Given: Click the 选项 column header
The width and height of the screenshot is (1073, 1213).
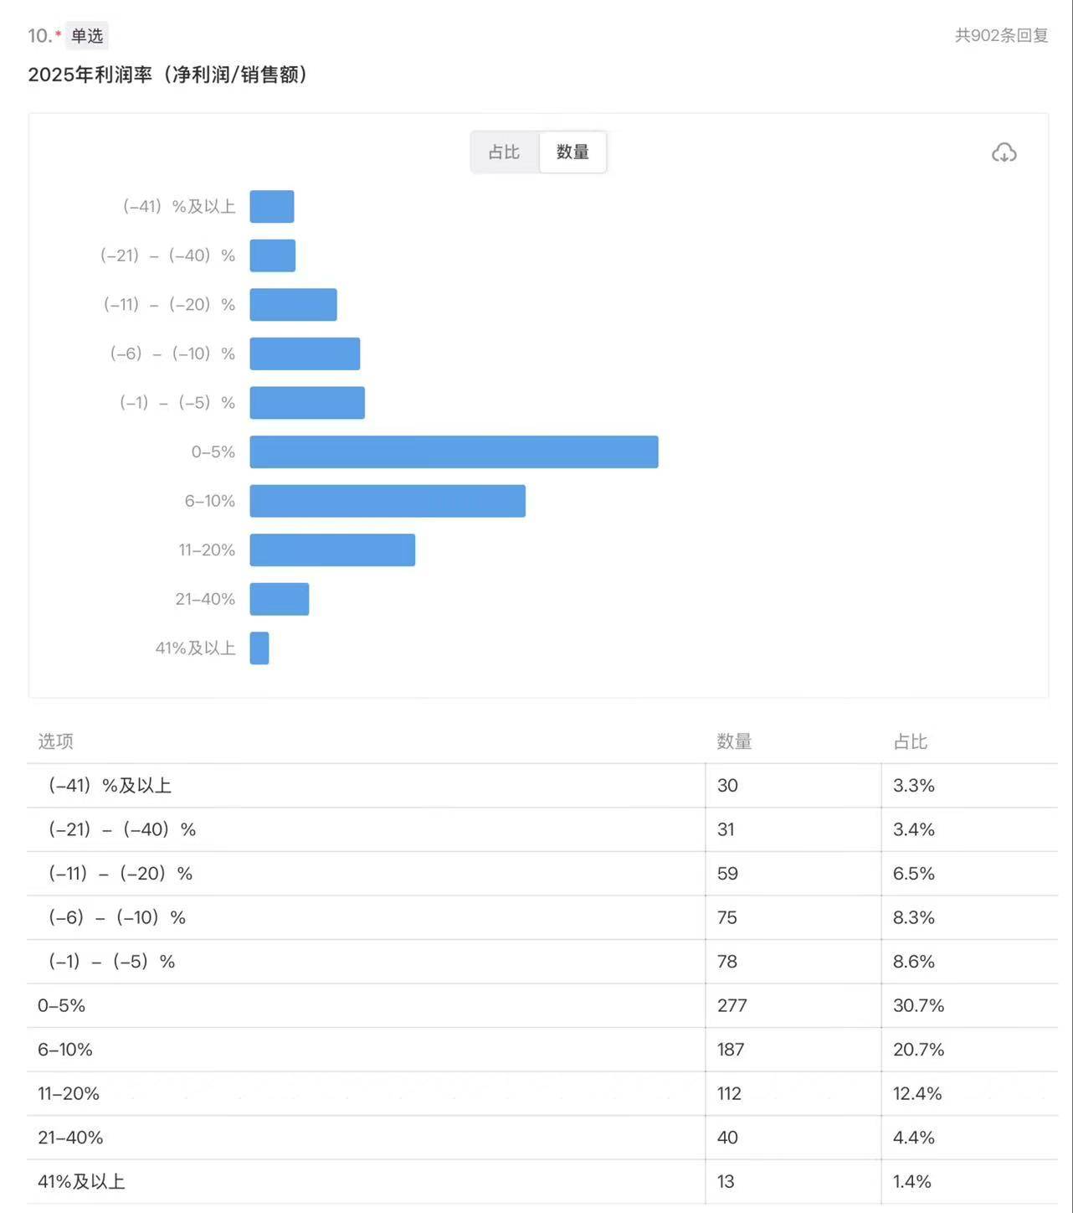Looking at the screenshot, I should pos(56,741).
